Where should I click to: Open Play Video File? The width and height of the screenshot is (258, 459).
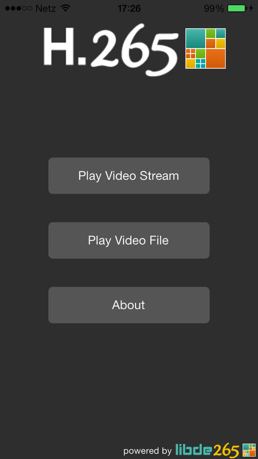(x=129, y=240)
